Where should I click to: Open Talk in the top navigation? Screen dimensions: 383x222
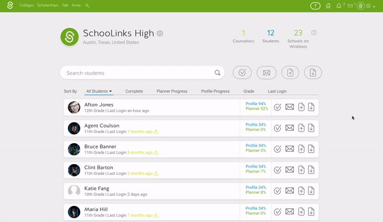pos(65,5)
